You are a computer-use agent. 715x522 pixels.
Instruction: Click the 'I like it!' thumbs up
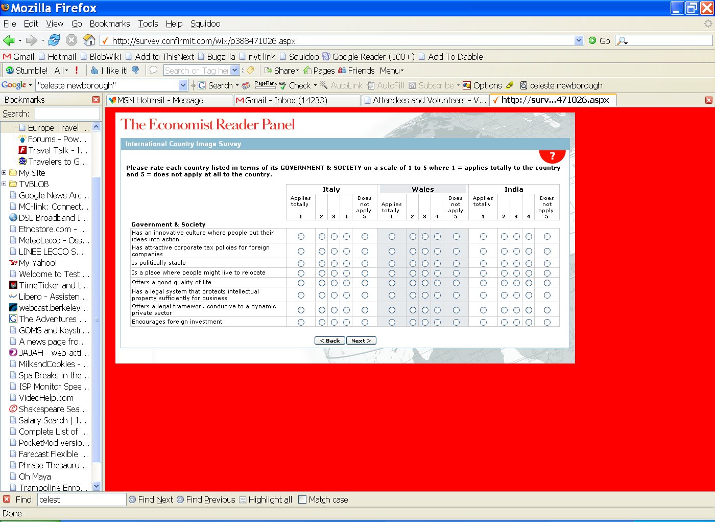pyautogui.click(x=109, y=71)
